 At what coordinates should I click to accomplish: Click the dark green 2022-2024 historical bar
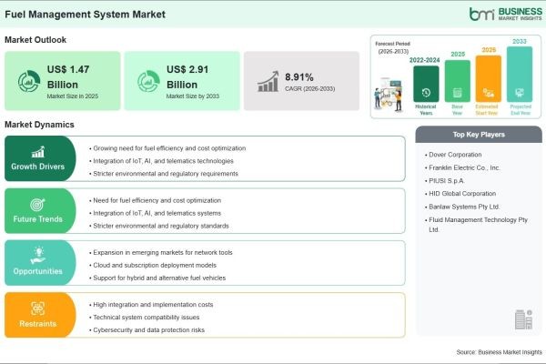pyautogui.click(x=426, y=84)
